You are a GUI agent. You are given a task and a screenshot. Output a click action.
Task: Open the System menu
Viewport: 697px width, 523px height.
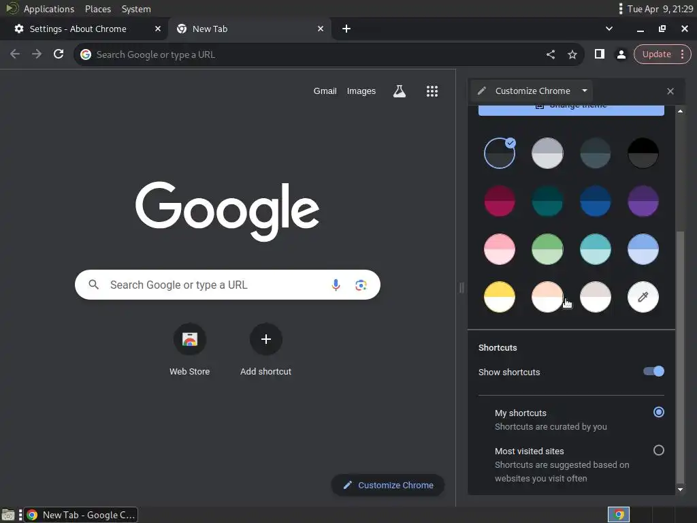point(136,9)
